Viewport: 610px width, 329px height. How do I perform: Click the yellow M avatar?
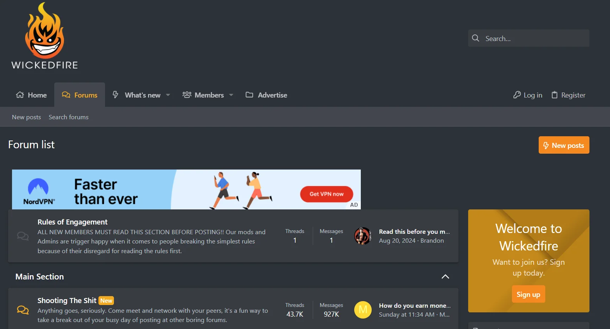[x=363, y=310]
